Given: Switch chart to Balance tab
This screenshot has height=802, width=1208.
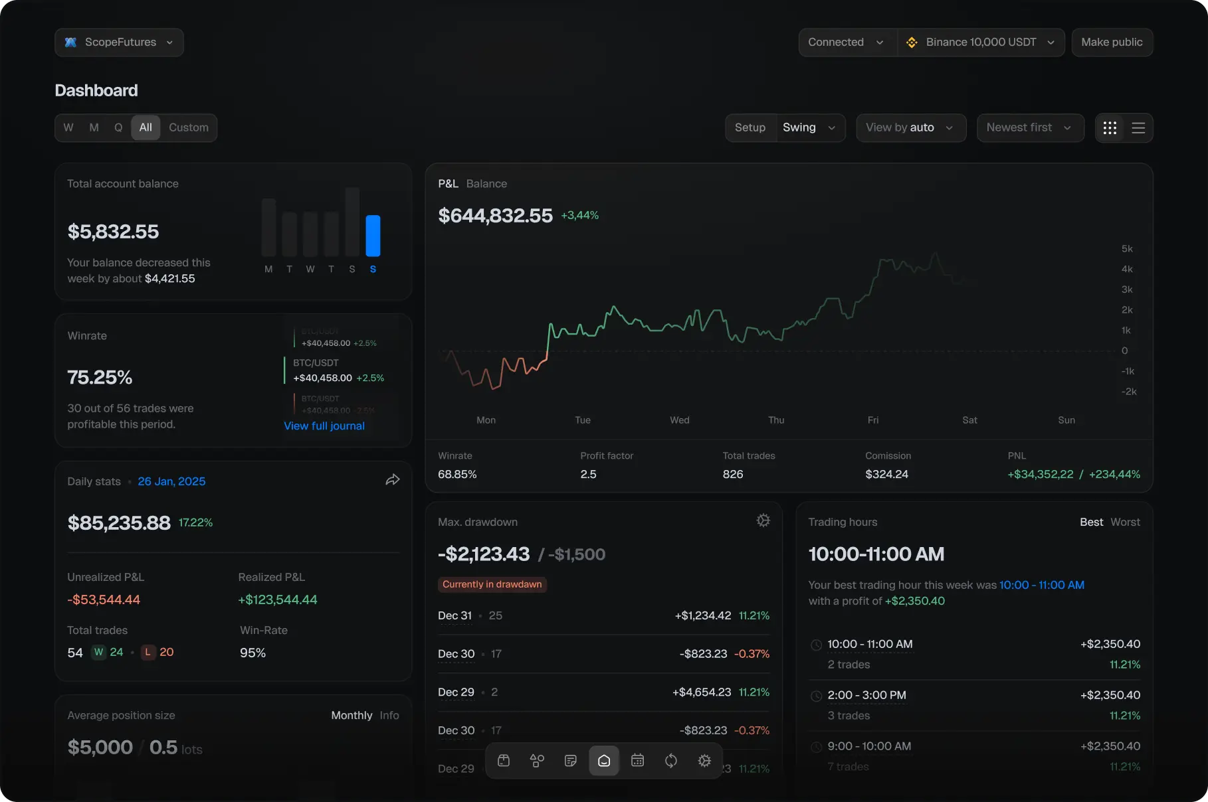Looking at the screenshot, I should pyautogui.click(x=486, y=183).
